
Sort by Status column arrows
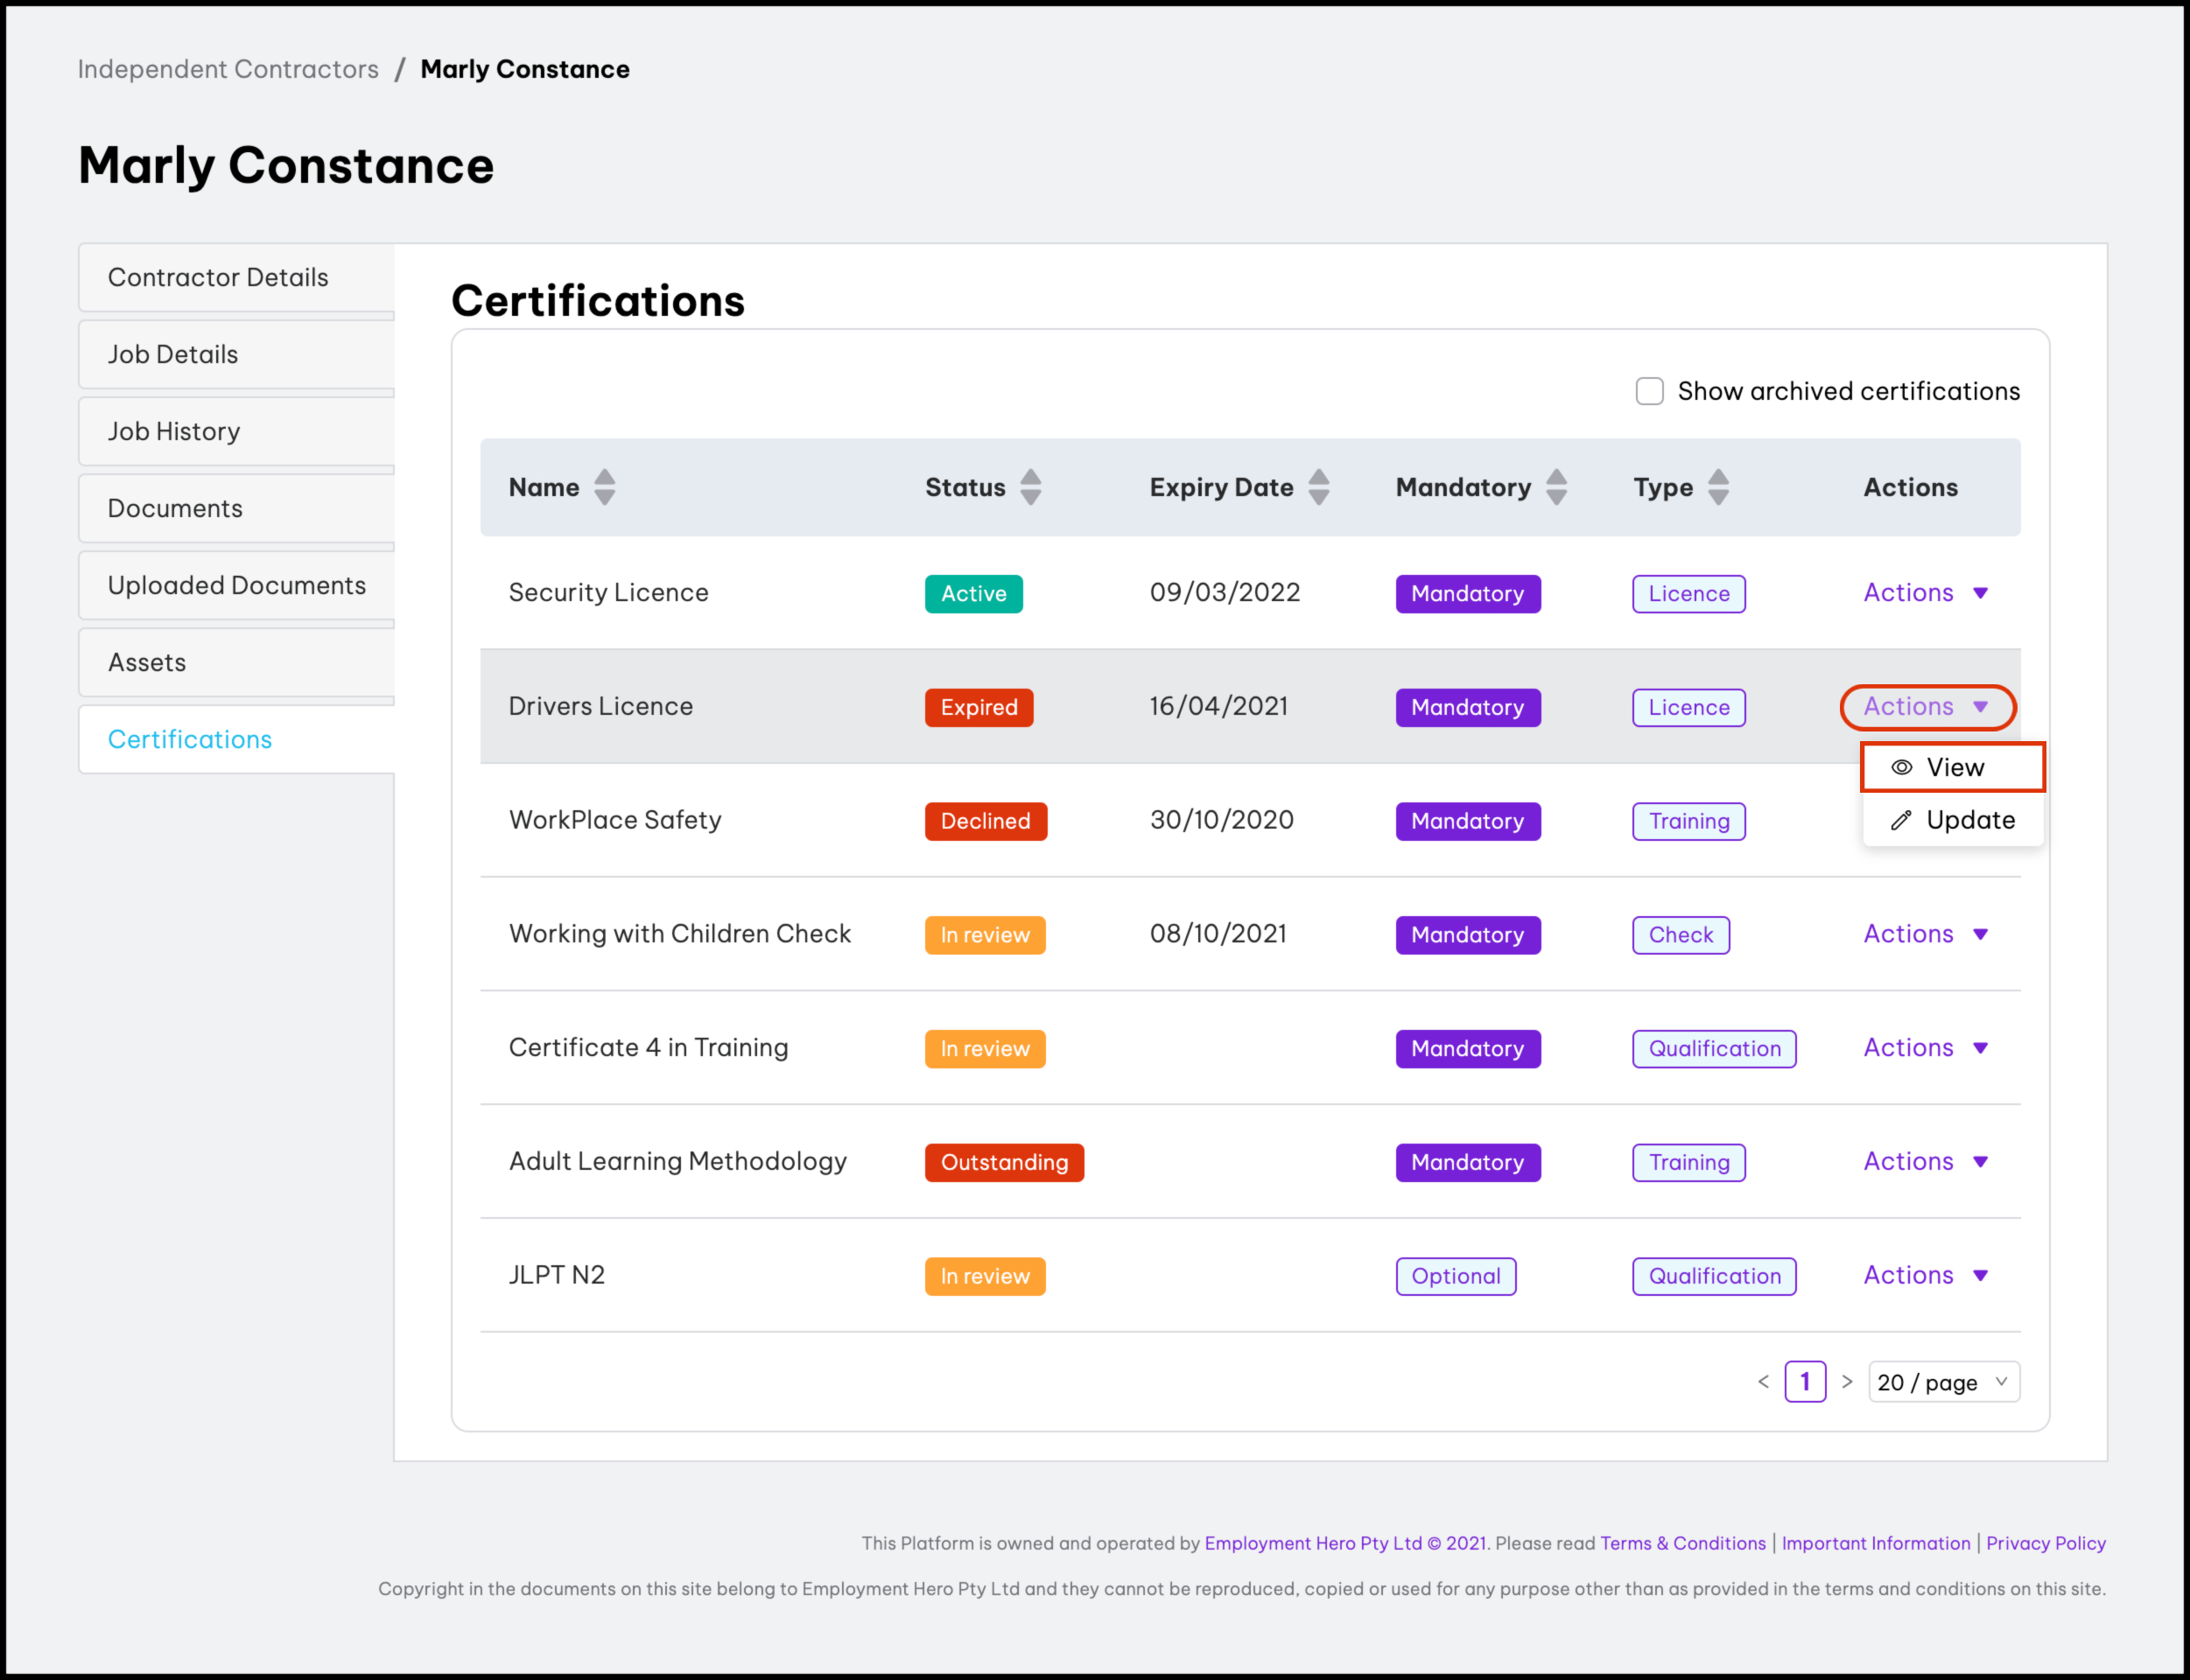(1030, 487)
